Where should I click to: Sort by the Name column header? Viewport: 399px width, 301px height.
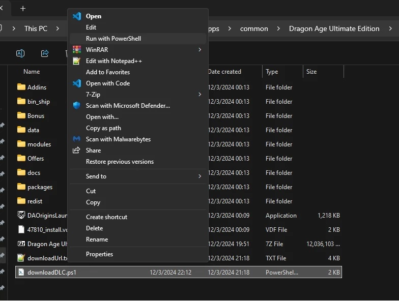pyautogui.click(x=32, y=72)
